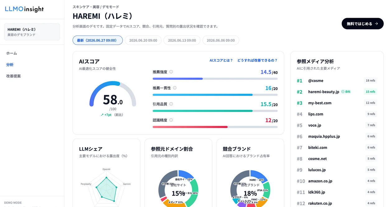The width and height of the screenshot is (392, 207).
Task: Click cosme.net media row
Action: coord(337,159)
